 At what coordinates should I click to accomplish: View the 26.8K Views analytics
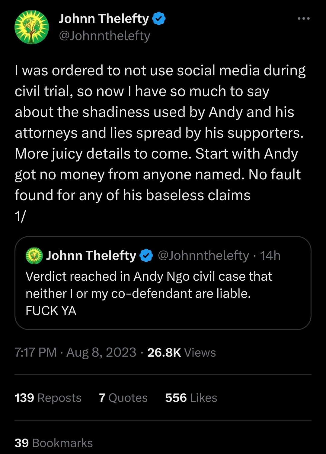click(181, 352)
